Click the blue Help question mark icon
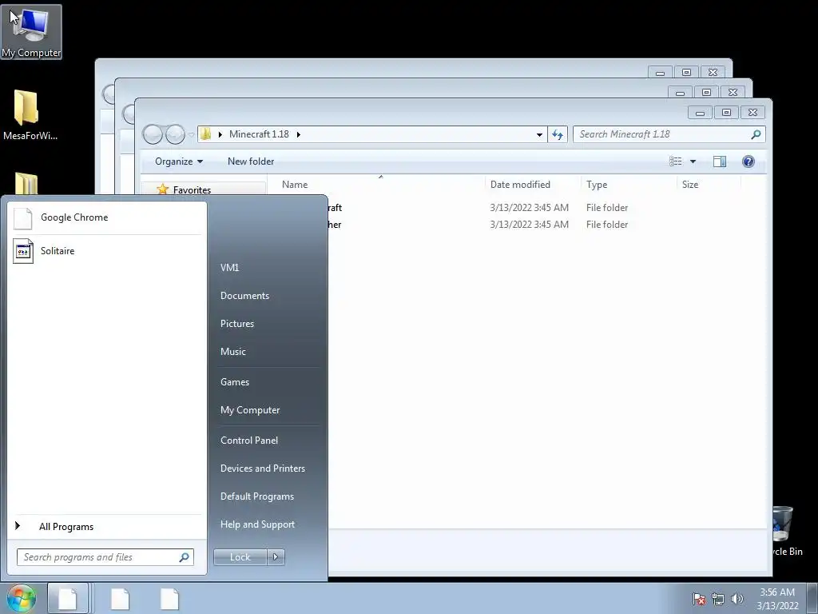This screenshot has height=614, width=818. click(748, 161)
